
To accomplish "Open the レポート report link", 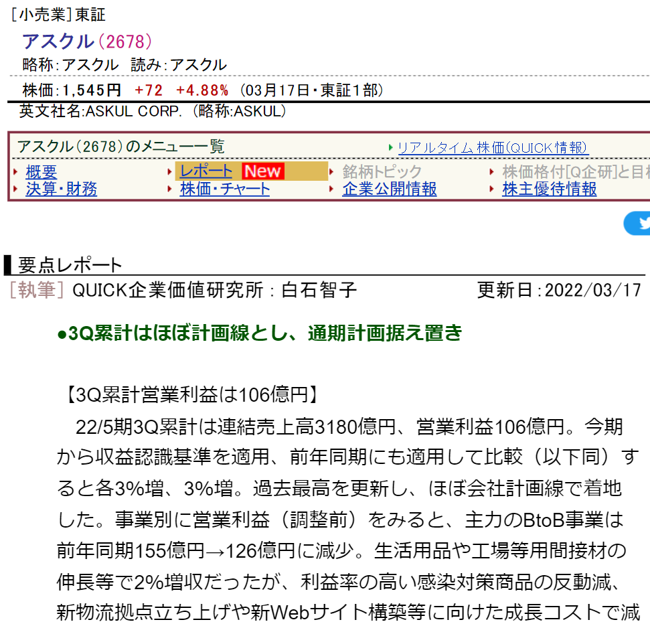I will pyautogui.click(x=206, y=171).
